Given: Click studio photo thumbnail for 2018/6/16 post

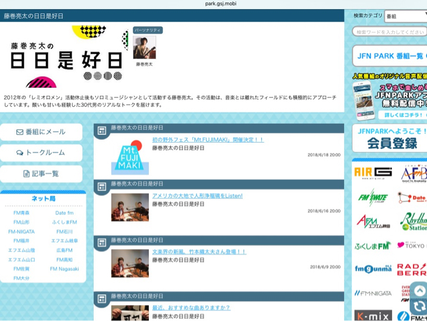Looking at the screenshot, I should [130, 207].
